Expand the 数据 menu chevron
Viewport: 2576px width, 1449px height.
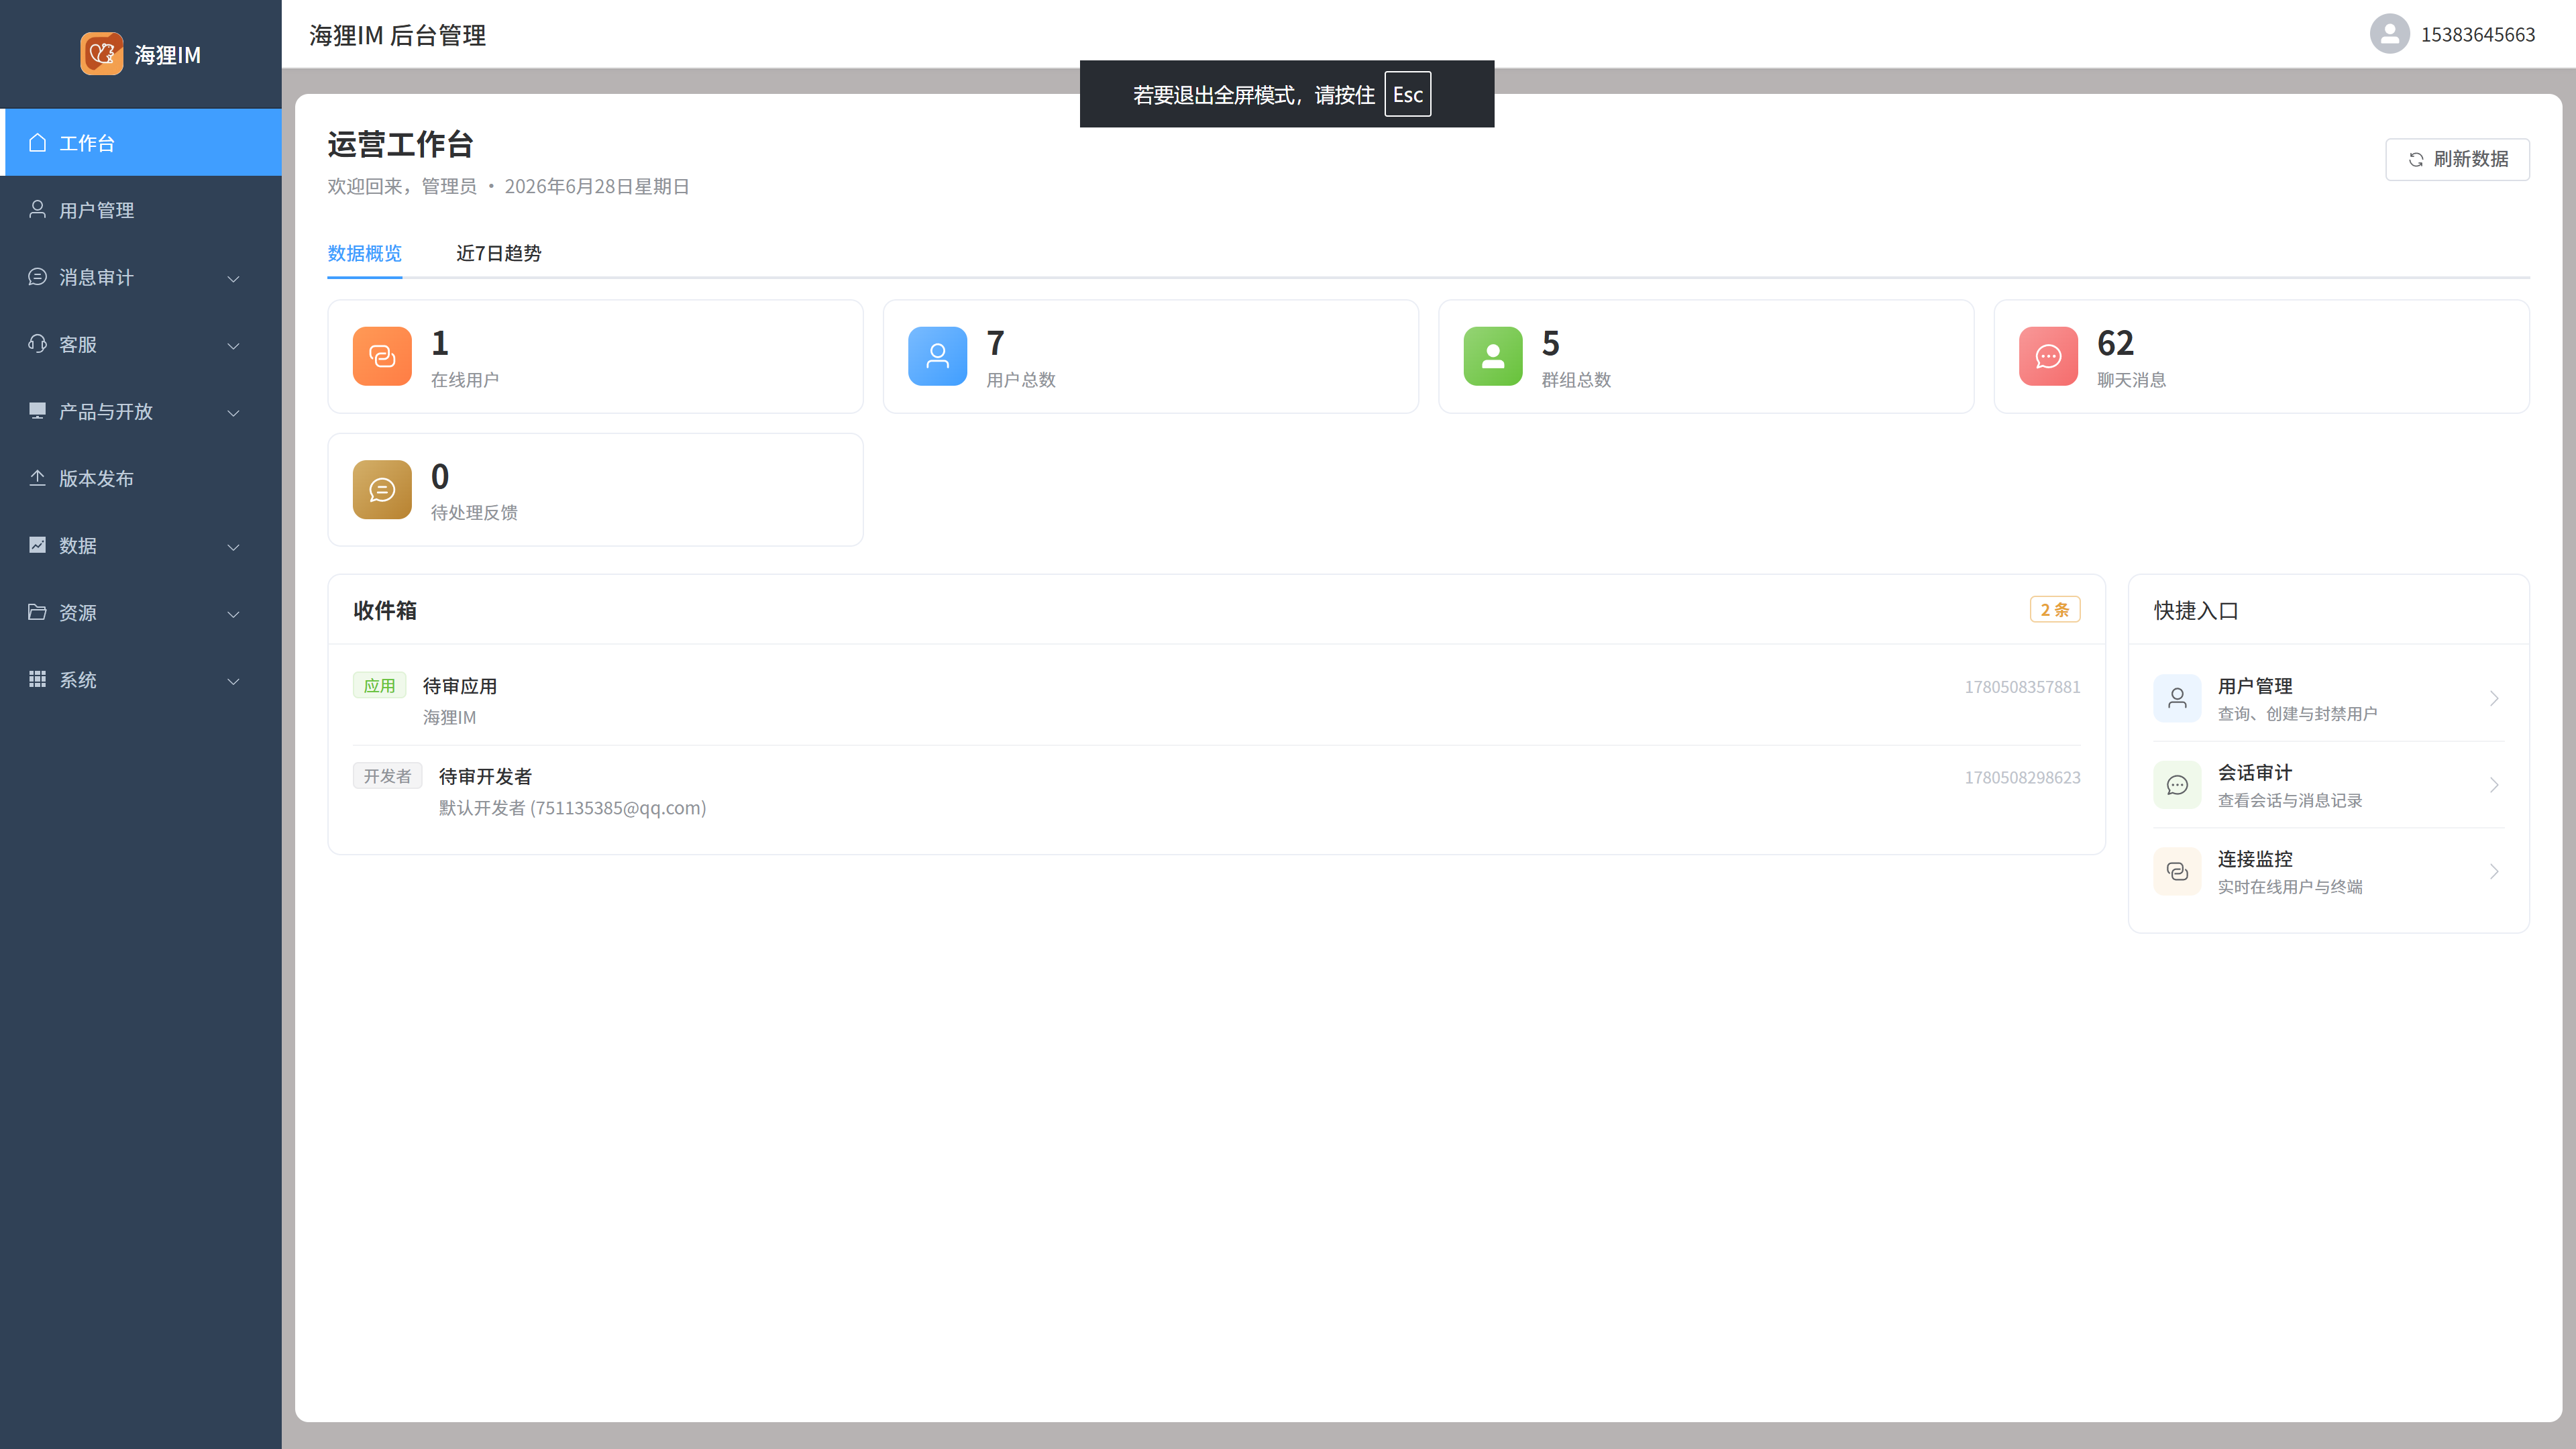pos(233,547)
